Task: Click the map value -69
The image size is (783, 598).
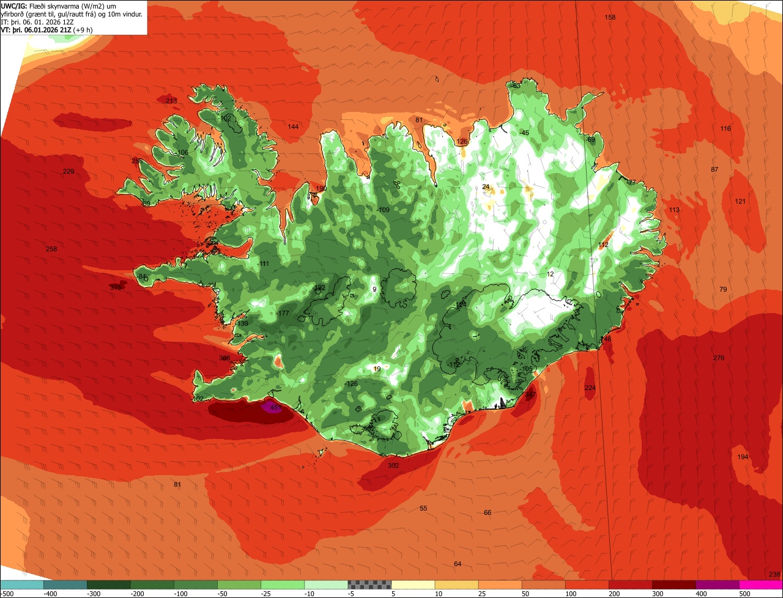Action: 590,139
